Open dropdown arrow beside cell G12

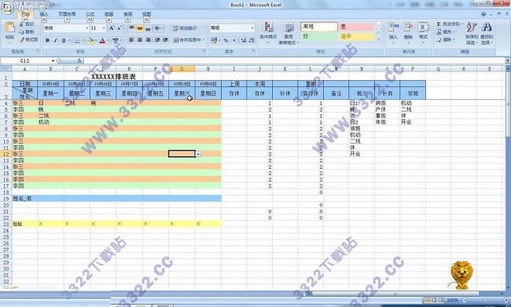pos(198,154)
